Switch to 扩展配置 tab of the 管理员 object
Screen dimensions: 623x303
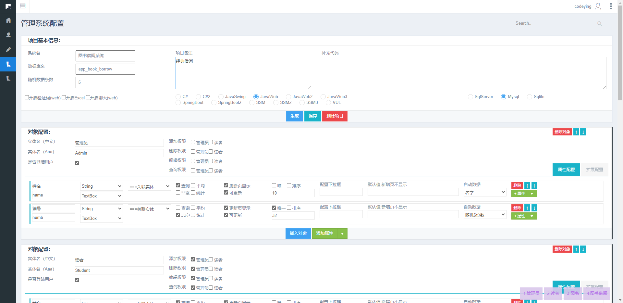pyautogui.click(x=594, y=170)
